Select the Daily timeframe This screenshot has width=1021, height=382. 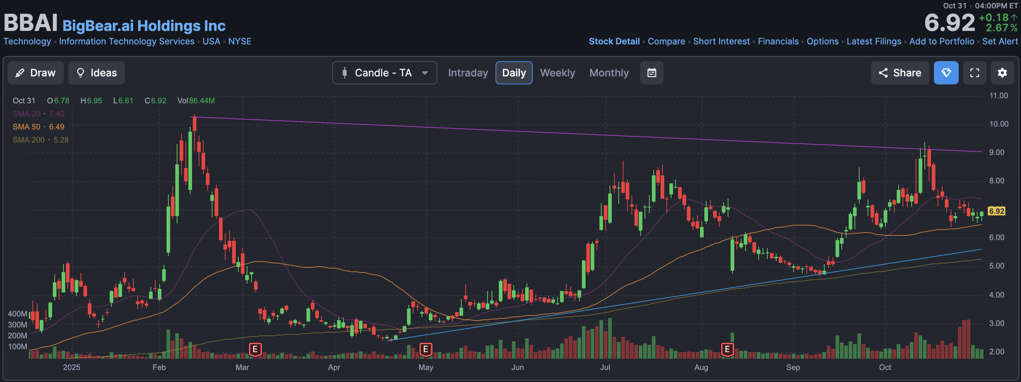(514, 73)
